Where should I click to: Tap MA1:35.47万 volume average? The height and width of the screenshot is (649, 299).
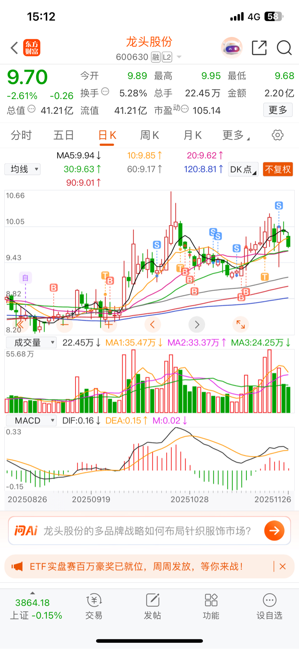click(134, 343)
